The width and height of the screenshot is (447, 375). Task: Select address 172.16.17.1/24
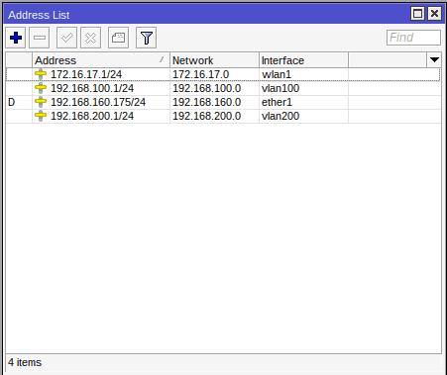pyautogui.click(x=86, y=74)
